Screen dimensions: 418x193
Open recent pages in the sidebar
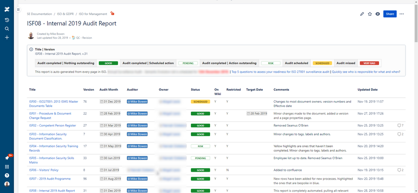[x=7, y=20]
